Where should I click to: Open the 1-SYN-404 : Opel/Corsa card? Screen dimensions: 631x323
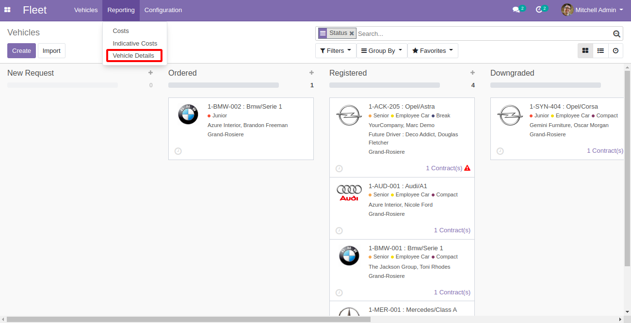click(557, 129)
